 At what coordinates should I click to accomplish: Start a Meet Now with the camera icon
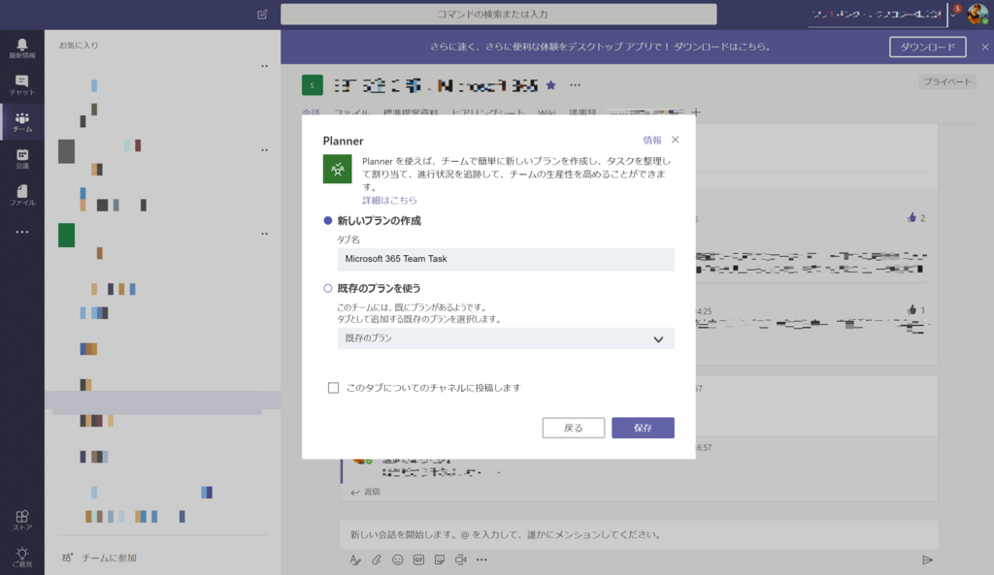[x=462, y=559]
